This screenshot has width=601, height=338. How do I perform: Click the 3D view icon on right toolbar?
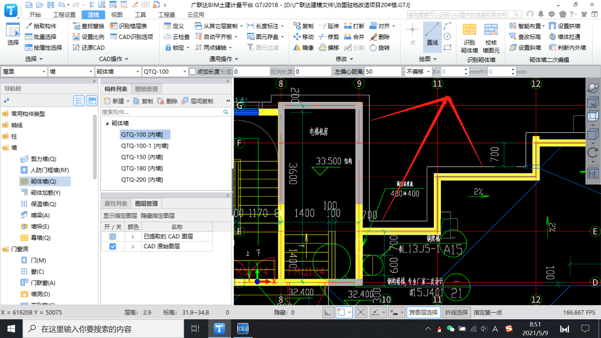pyautogui.click(x=593, y=102)
